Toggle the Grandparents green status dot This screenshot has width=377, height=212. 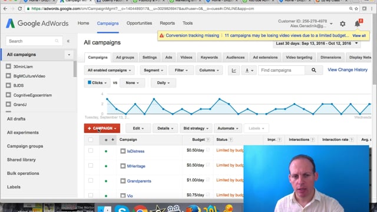(x=106, y=181)
